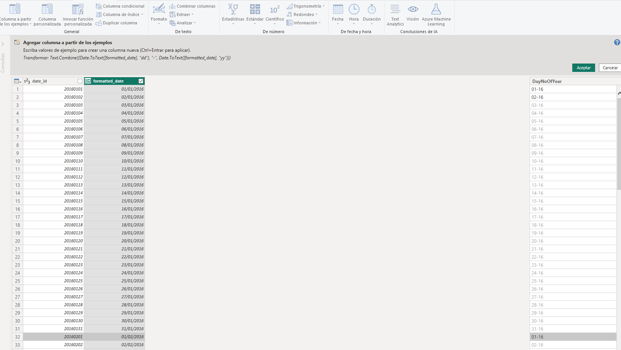
Task: Expand the Analizar dropdown
Action: pos(195,23)
